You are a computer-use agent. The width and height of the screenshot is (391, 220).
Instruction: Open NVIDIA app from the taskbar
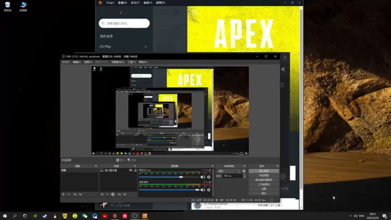point(35,216)
